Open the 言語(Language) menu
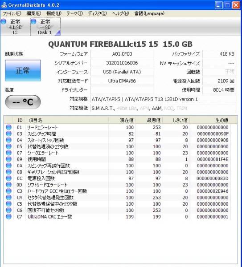 (149, 13)
